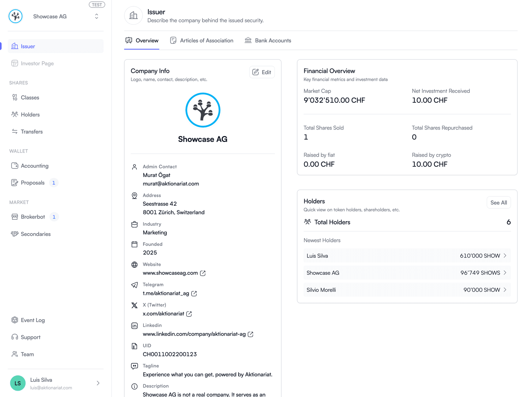Viewport: 530px width, 397px height.
Task: Click external link icon next to x.com/aktionariat
Action: (x=189, y=314)
